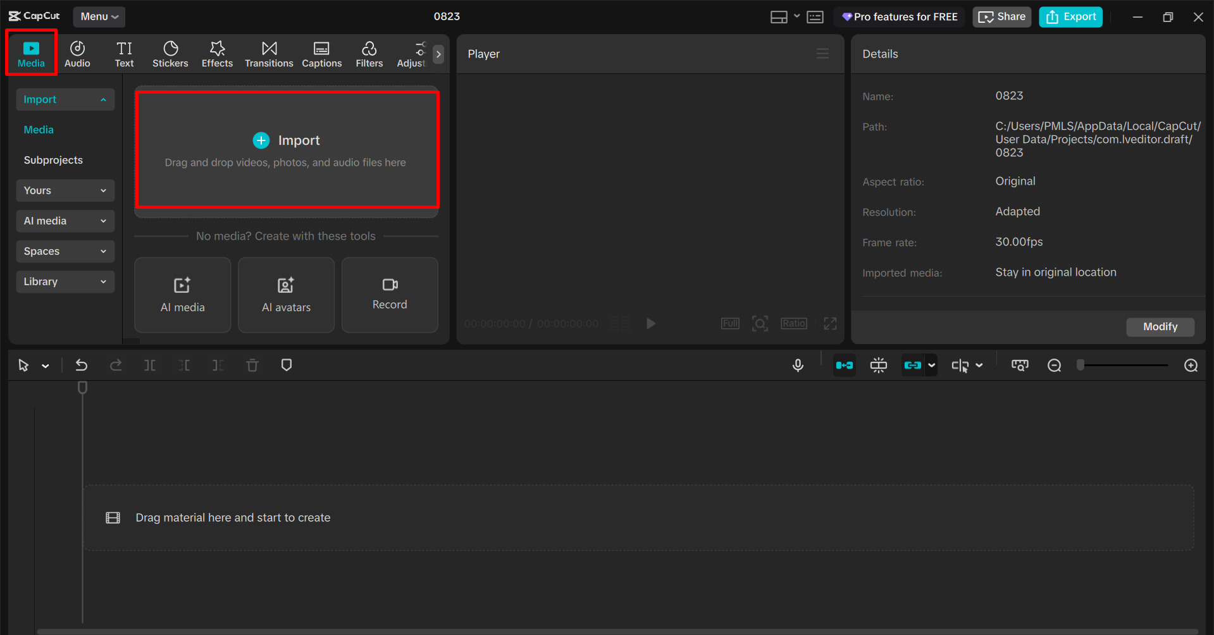Expand the select tool dropdown arrow
This screenshot has width=1214, height=635.
45,365
